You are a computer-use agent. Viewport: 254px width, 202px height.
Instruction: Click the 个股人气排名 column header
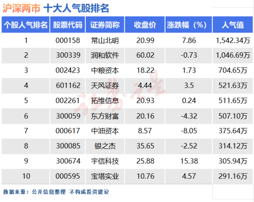click(26, 25)
